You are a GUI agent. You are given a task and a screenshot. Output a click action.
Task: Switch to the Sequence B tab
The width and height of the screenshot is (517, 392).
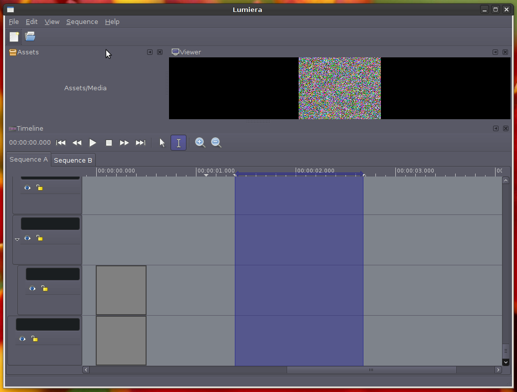tap(73, 161)
